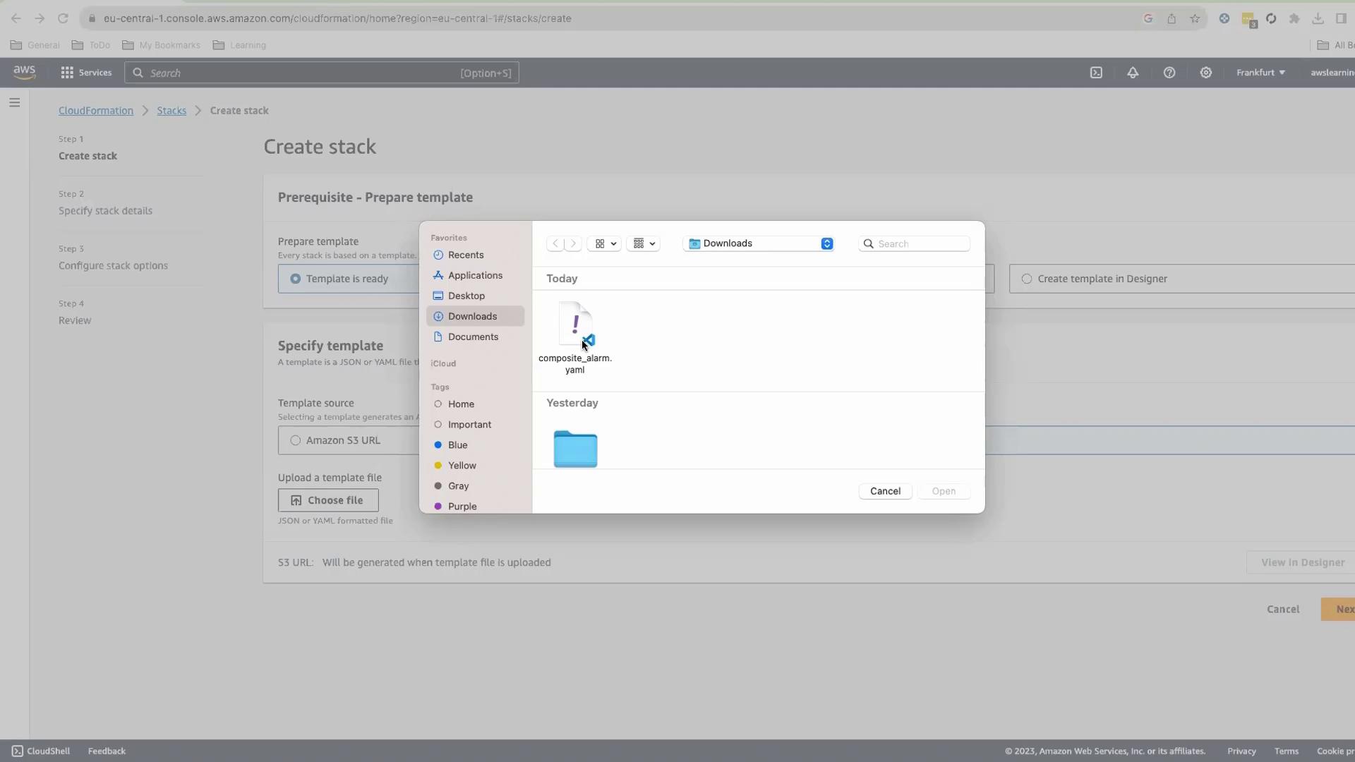Open the awslearning account menu
Viewport: 1355px width, 762px height.
(1332, 73)
